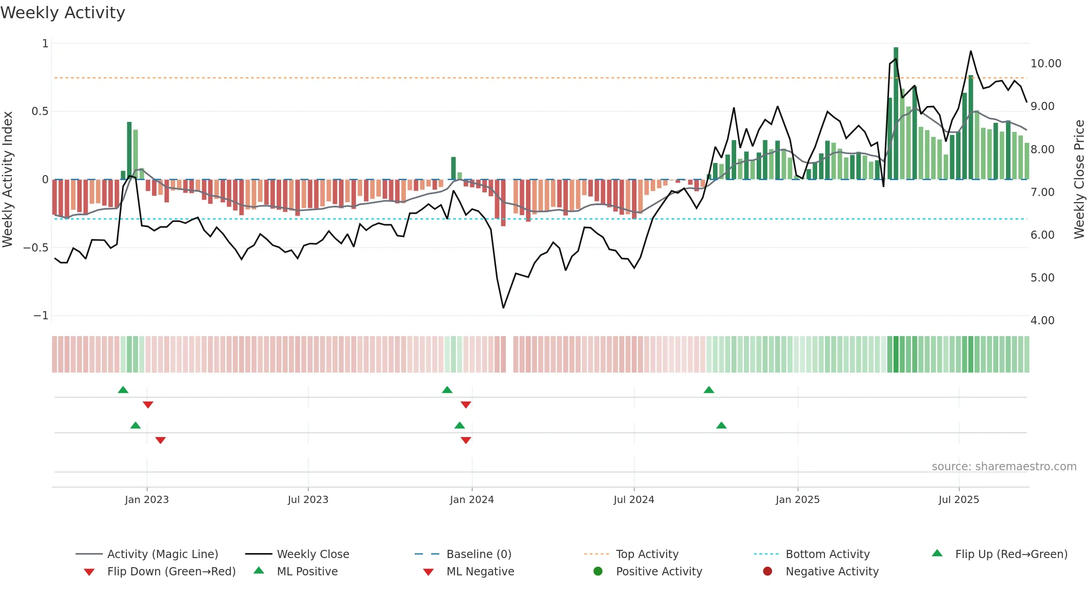Toggle ML Positive legend entry

coord(296,571)
